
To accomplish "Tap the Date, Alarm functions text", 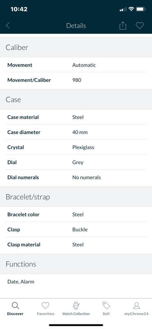I will click(21, 282).
